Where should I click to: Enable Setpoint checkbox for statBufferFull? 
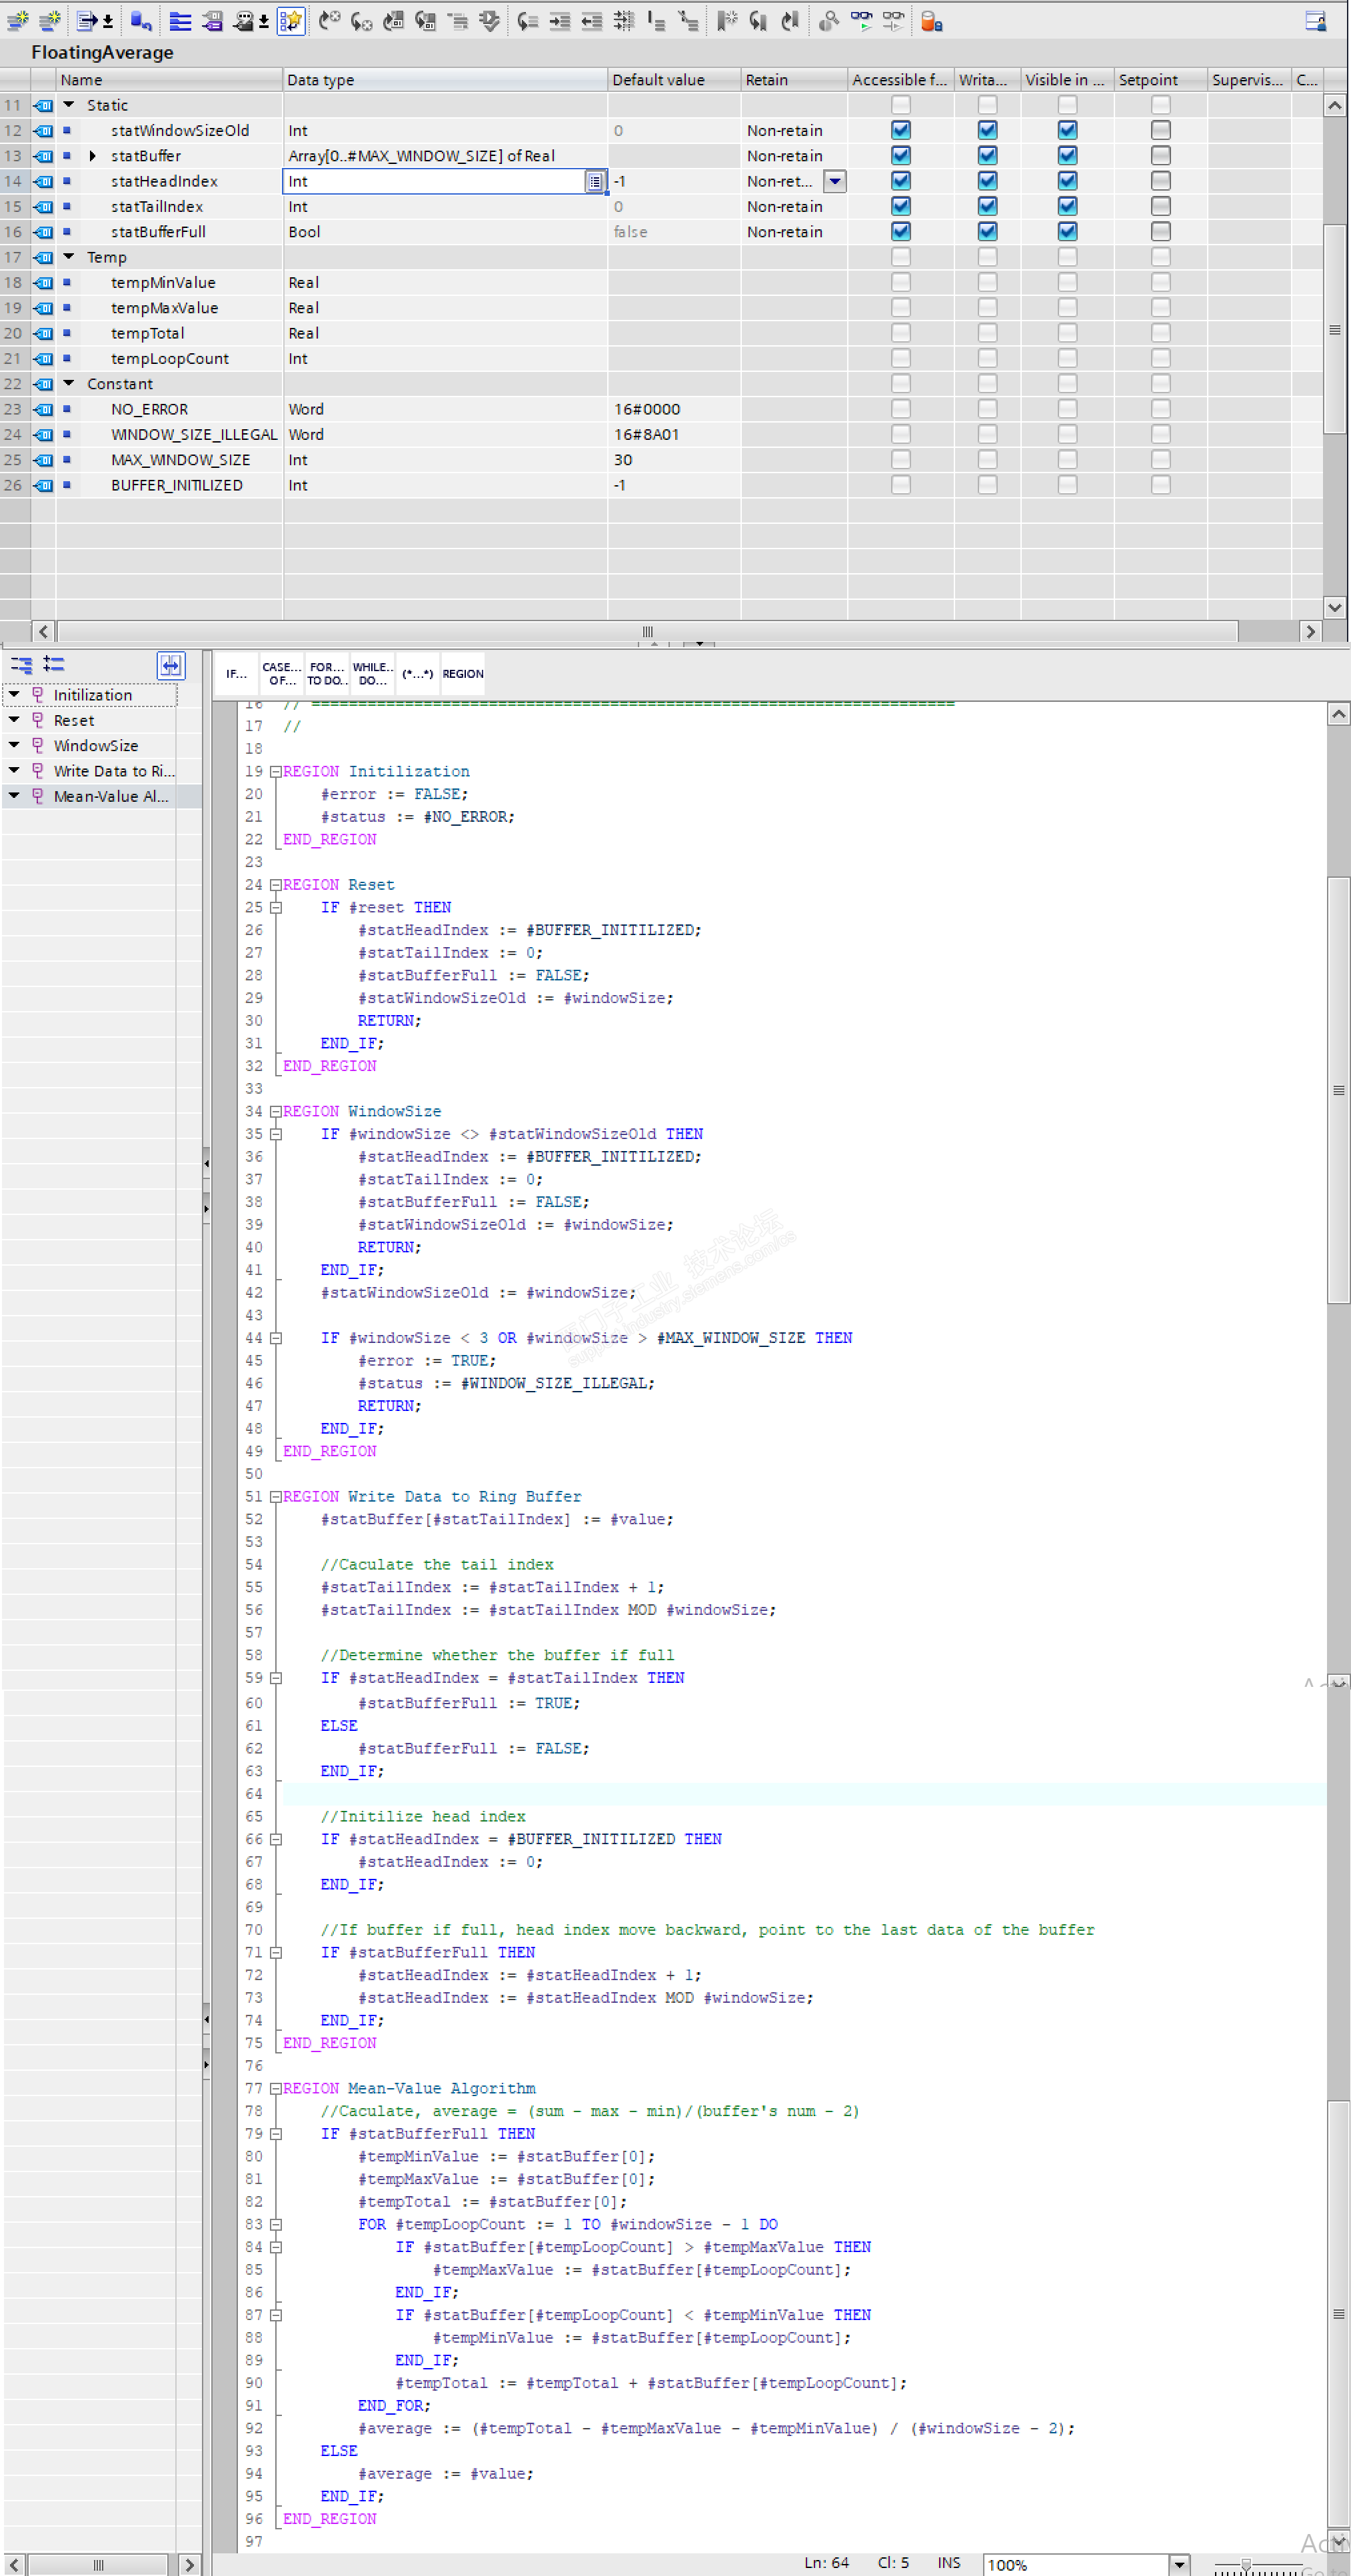click(x=1160, y=231)
